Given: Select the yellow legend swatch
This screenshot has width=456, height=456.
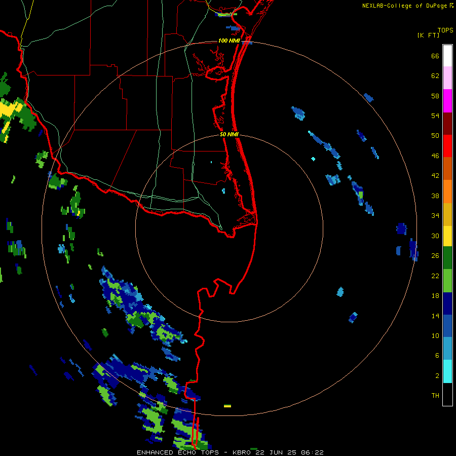Looking at the screenshot, I should [x=447, y=236].
